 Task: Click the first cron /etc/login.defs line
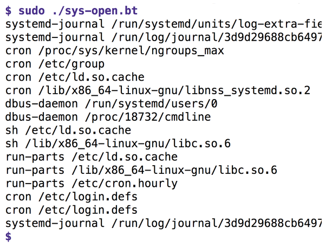pos(71,197)
